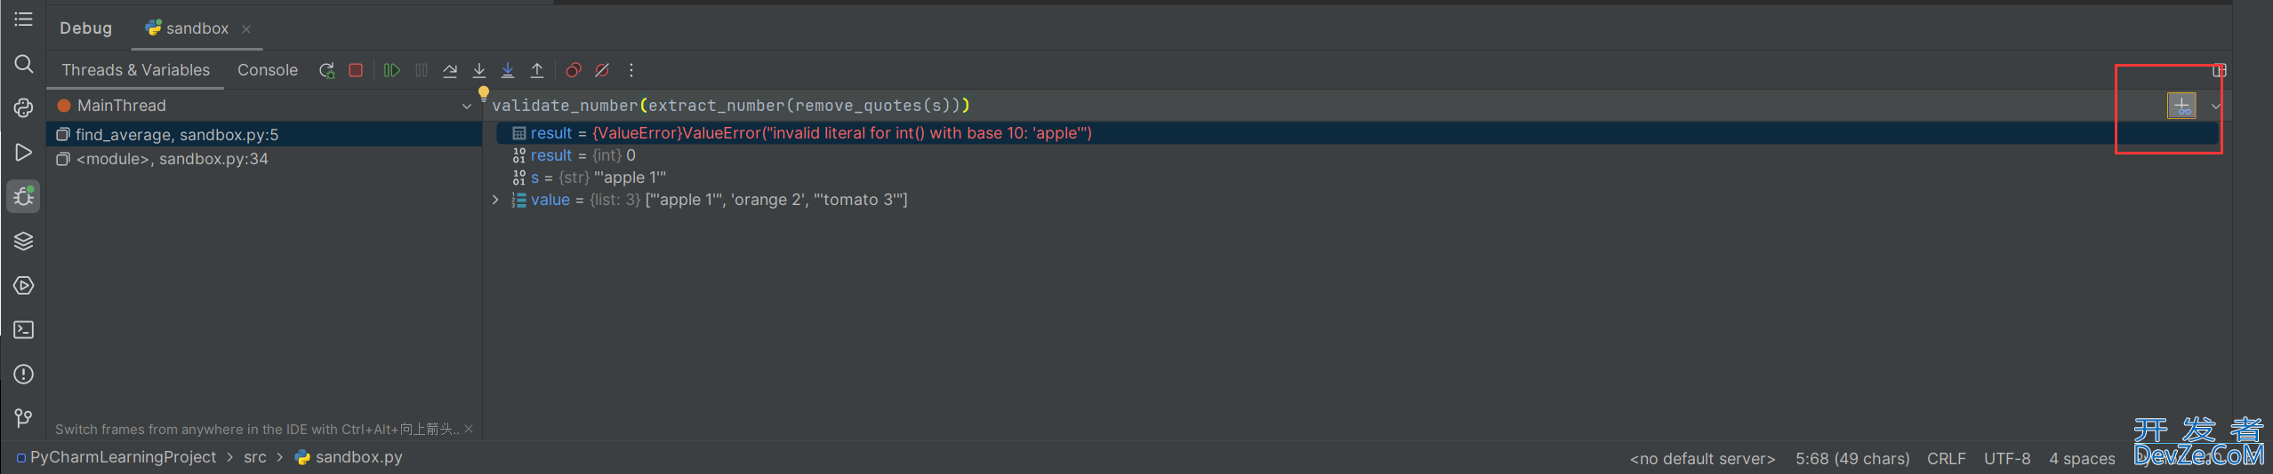
Task: Expand the value list variable
Action: (495, 200)
